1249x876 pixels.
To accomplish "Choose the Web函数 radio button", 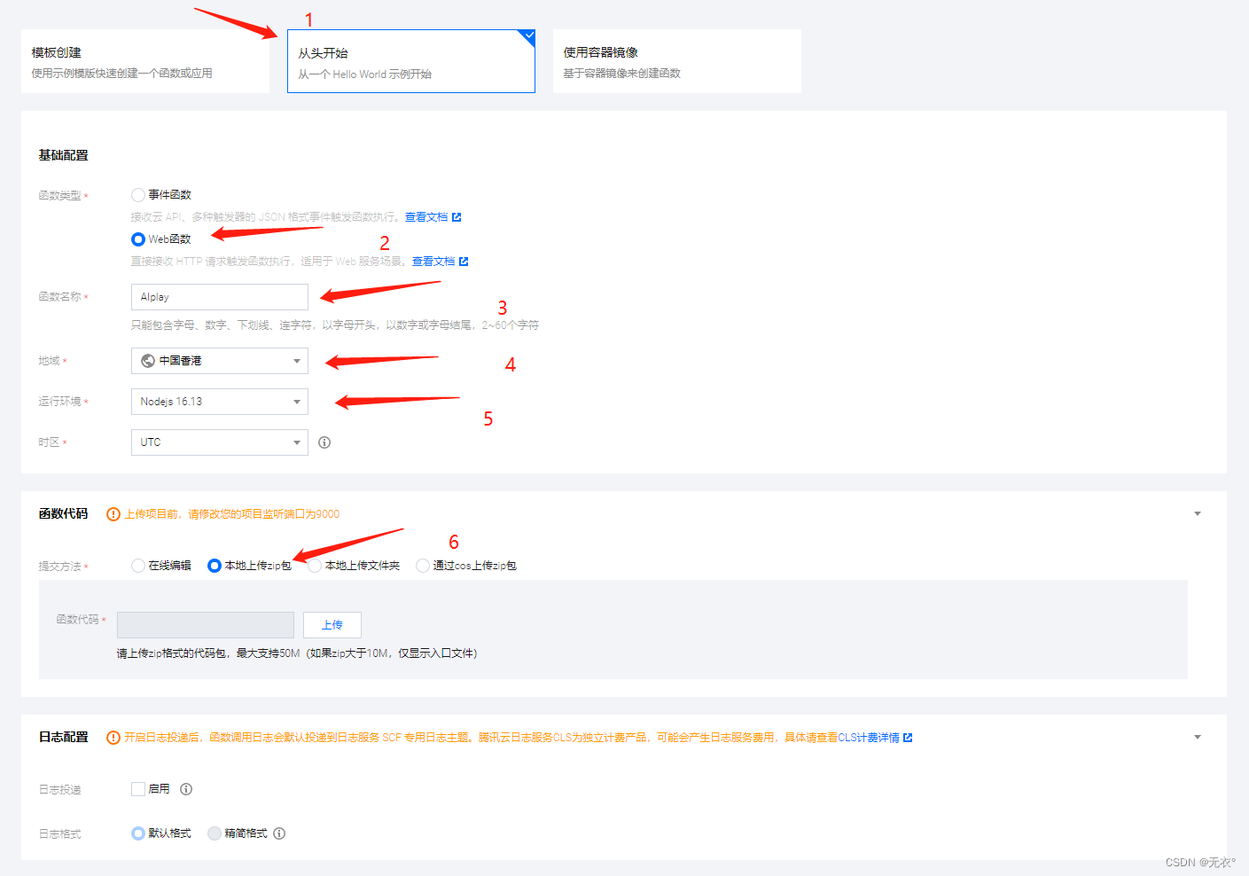I will tap(138, 239).
